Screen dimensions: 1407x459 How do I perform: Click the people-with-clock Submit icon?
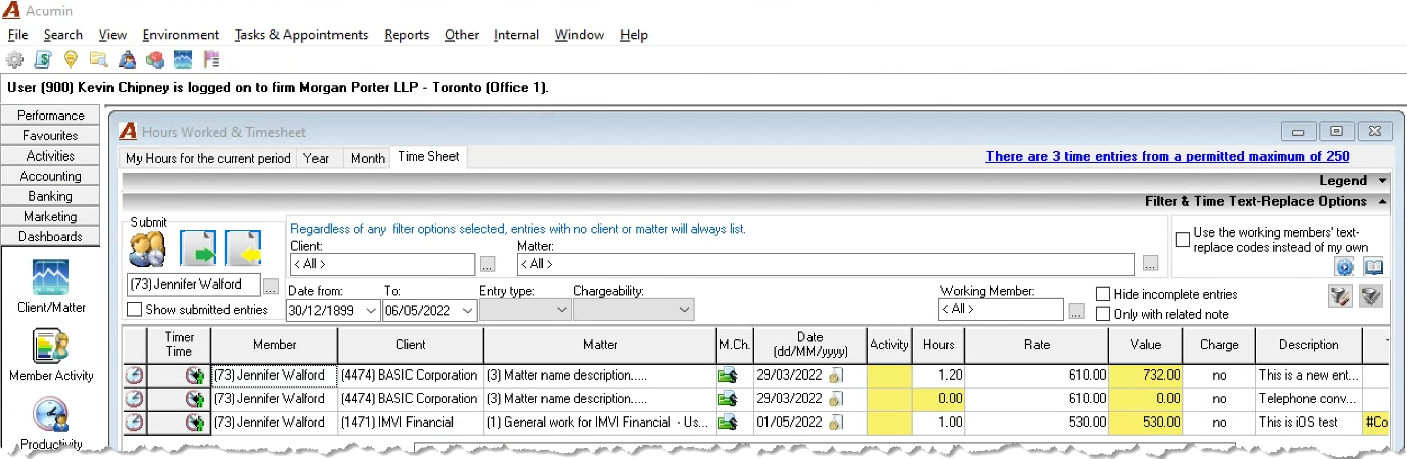coord(147,249)
